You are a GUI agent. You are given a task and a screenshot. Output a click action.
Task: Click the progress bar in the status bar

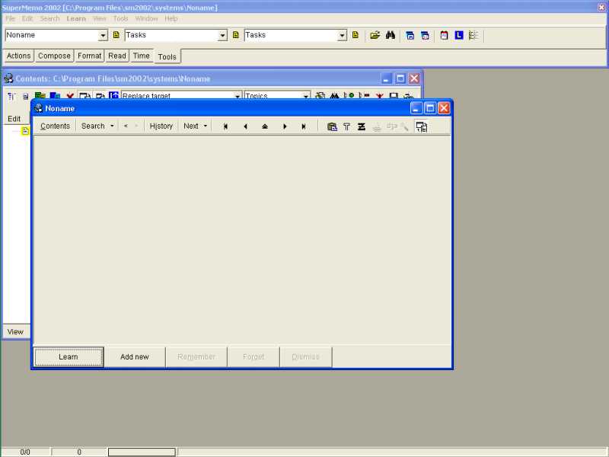[142, 452]
